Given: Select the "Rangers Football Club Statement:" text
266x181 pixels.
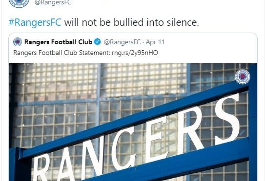Looking at the screenshot, I should pyautogui.click(x=62, y=53).
